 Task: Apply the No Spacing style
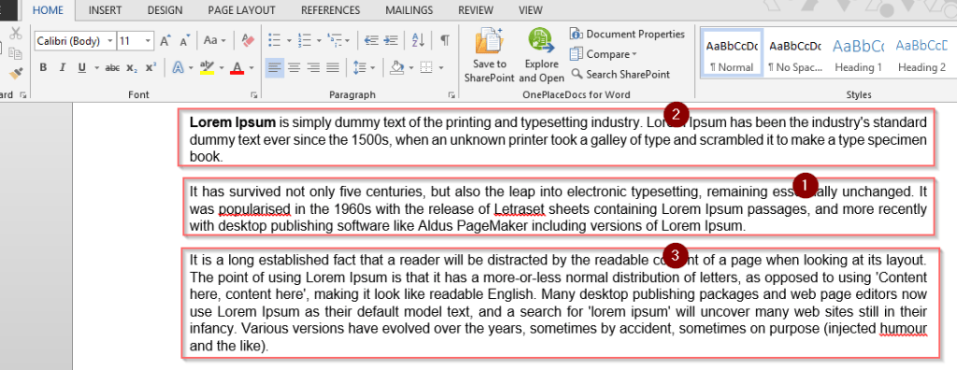tap(795, 53)
